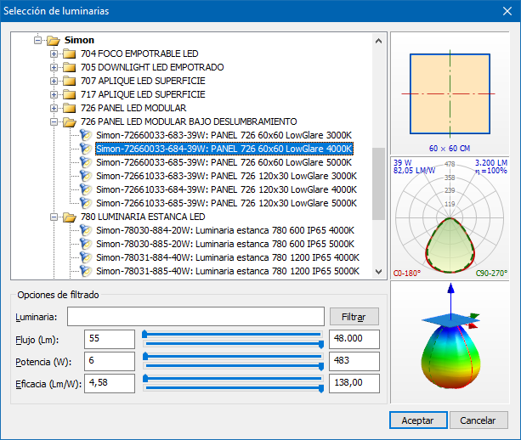Click the polar photometric curve diagram

point(450,218)
